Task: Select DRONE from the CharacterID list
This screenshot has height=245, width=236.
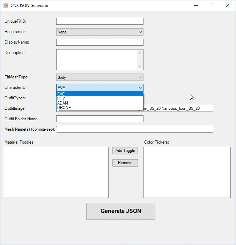Action: coord(99,108)
